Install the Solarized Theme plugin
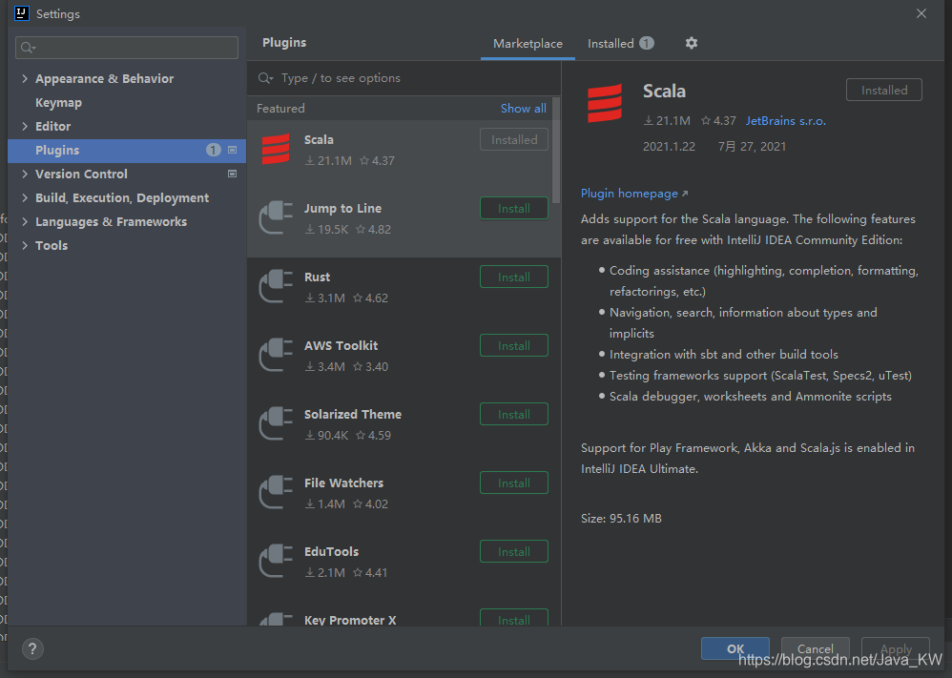Viewport: 952px width, 678px height. [513, 414]
